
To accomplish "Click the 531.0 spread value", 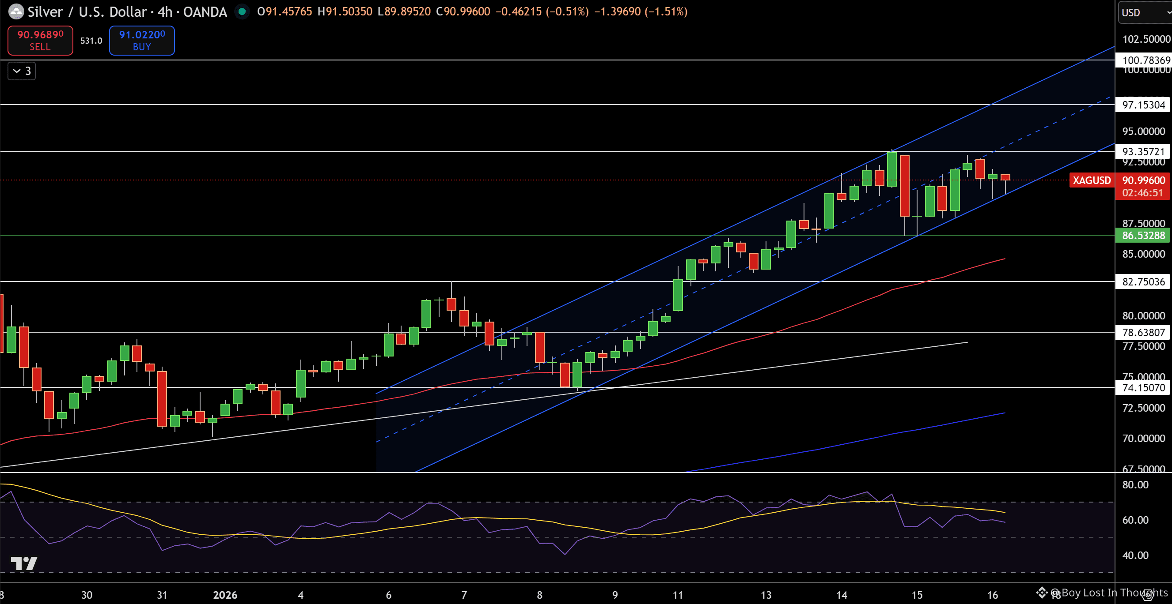I will (91, 41).
